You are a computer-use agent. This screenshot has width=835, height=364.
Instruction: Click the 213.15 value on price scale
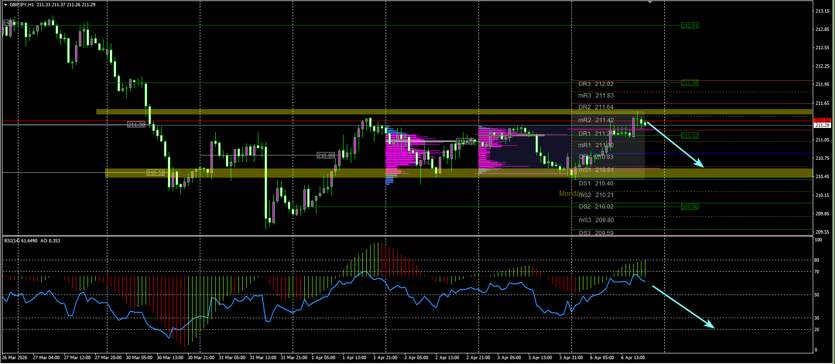click(x=822, y=11)
